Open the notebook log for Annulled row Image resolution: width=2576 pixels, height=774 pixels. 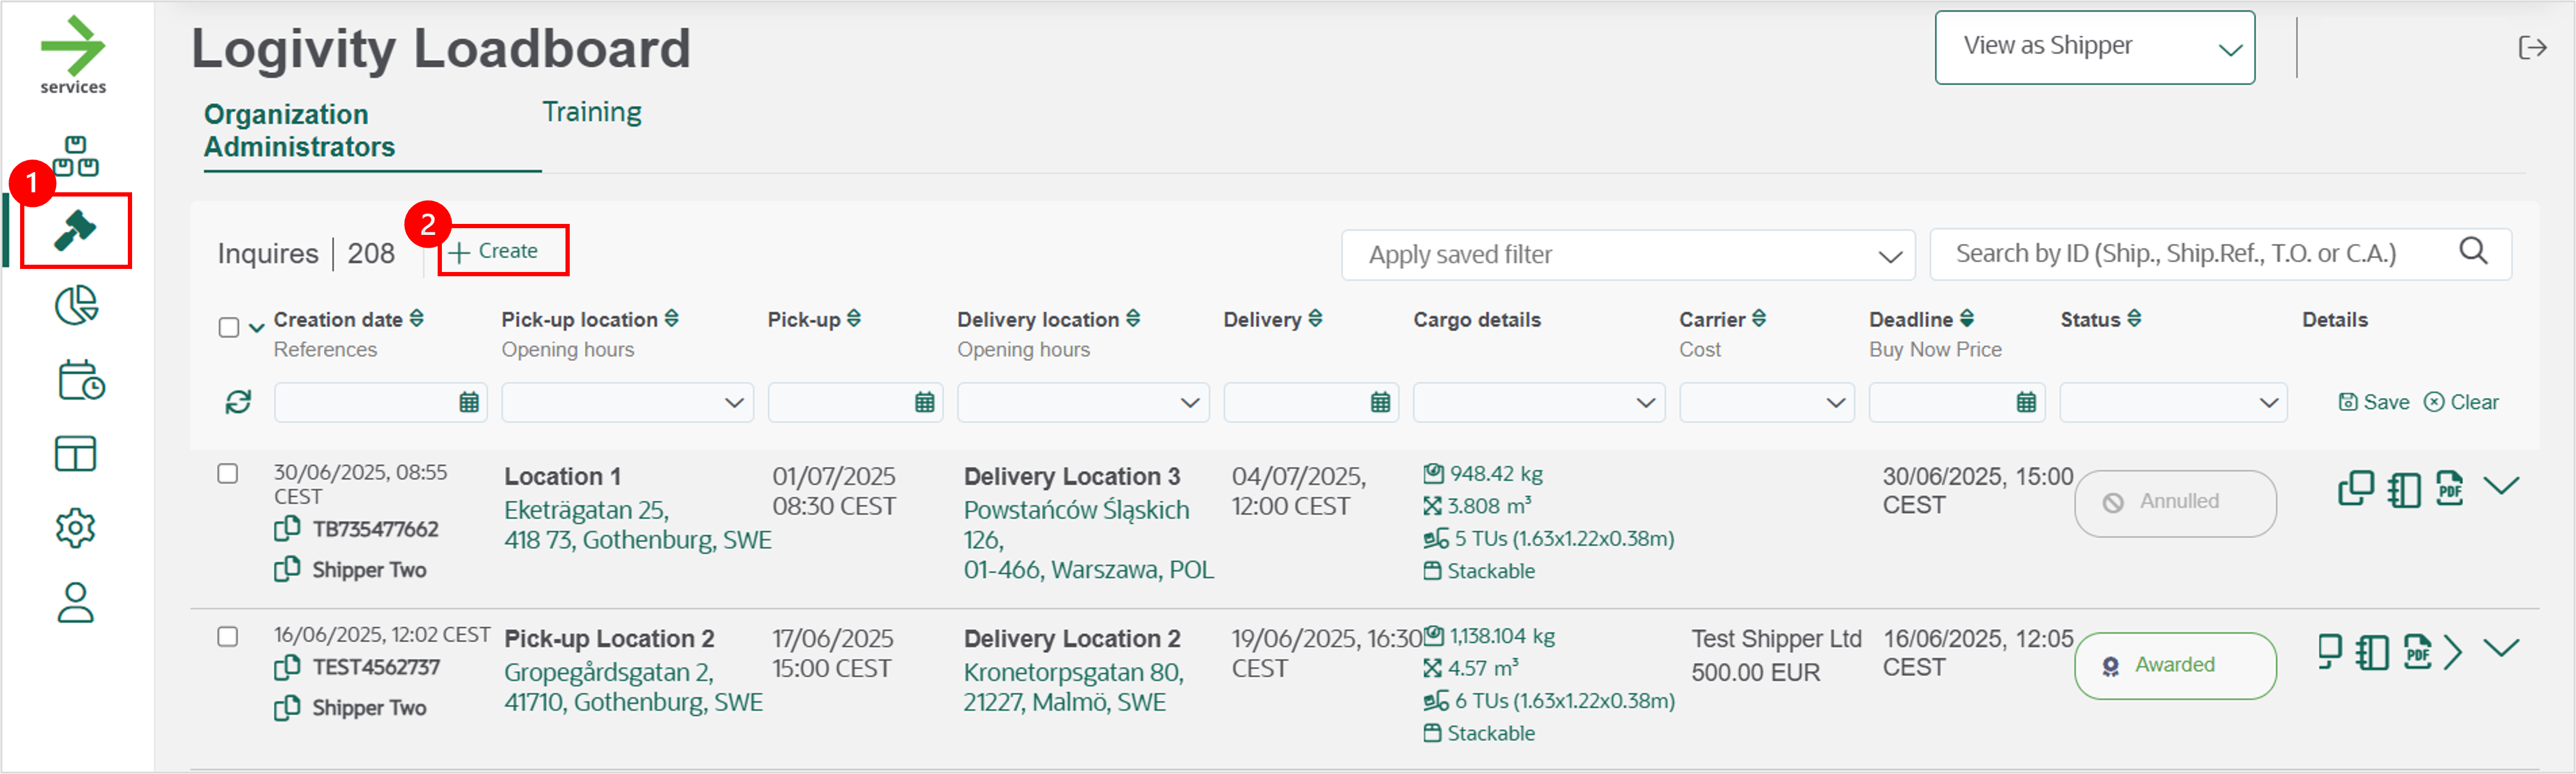(x=2403, y=490)
